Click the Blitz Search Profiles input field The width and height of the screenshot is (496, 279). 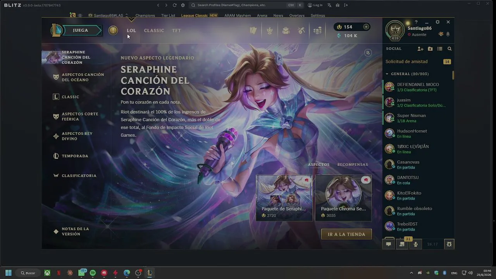246,5
